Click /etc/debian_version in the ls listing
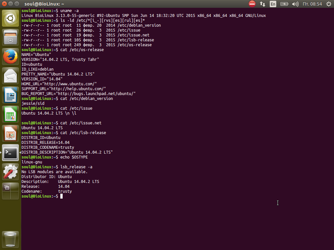Viewport: 334px width, 250px height. [x=139, y=25]
